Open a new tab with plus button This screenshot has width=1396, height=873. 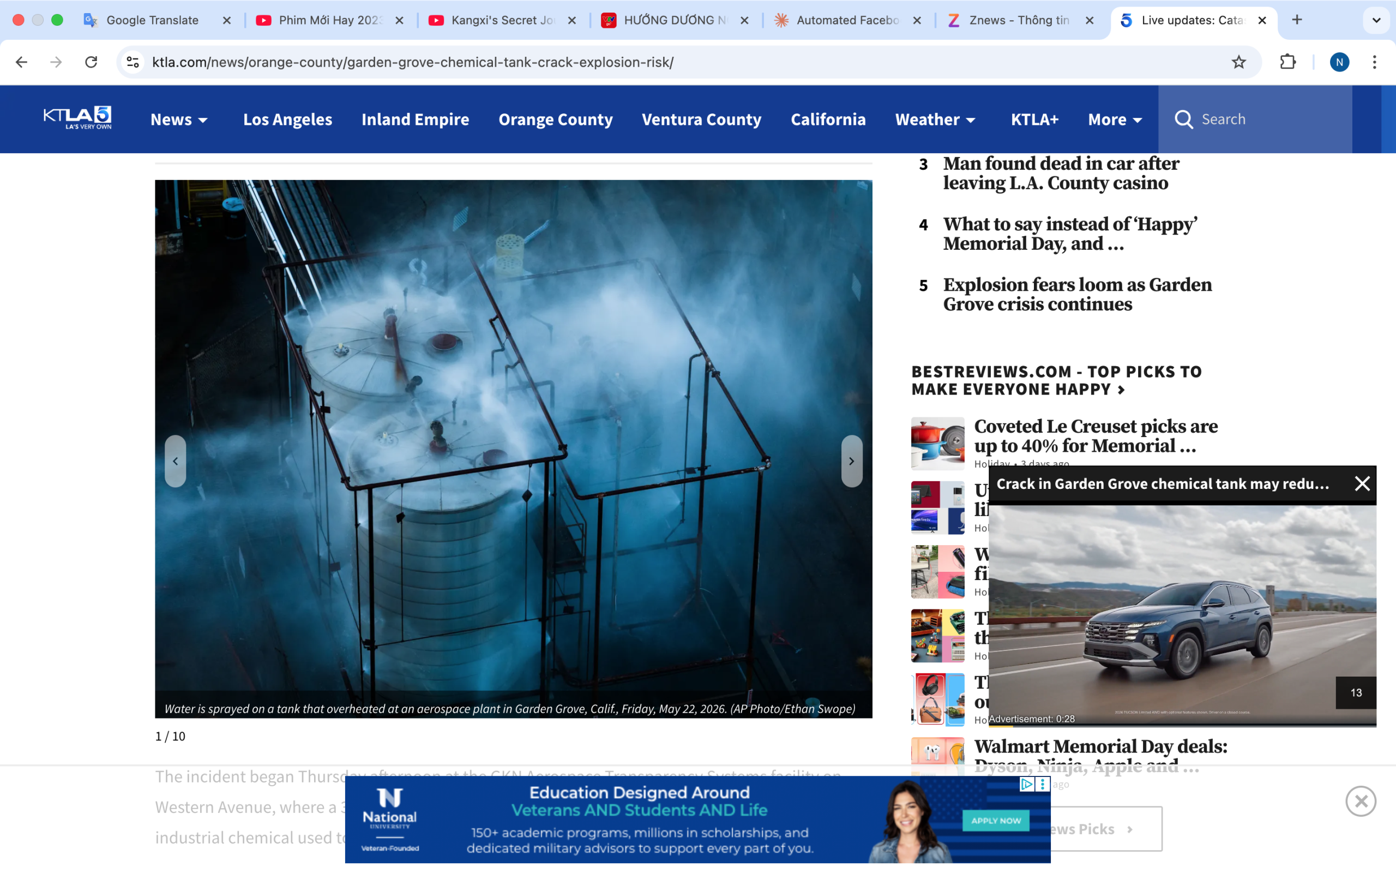pos(1297,20)
